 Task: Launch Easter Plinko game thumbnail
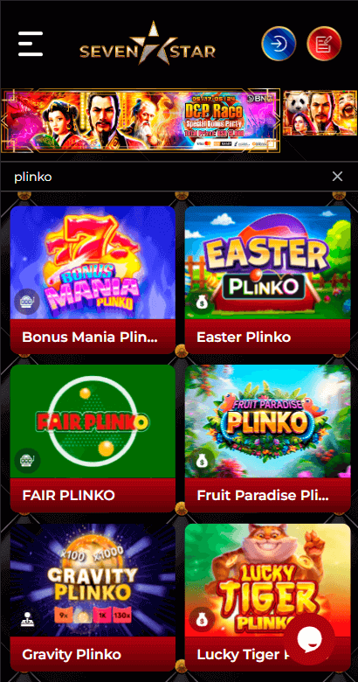tap(268, 262)
